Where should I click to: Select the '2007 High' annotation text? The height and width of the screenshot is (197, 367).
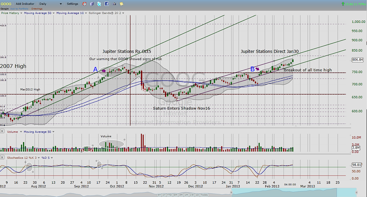tap(13, 66)
